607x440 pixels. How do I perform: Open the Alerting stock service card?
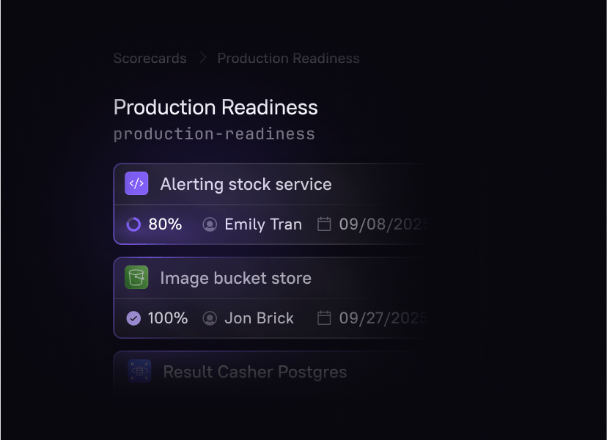(246, 184)
